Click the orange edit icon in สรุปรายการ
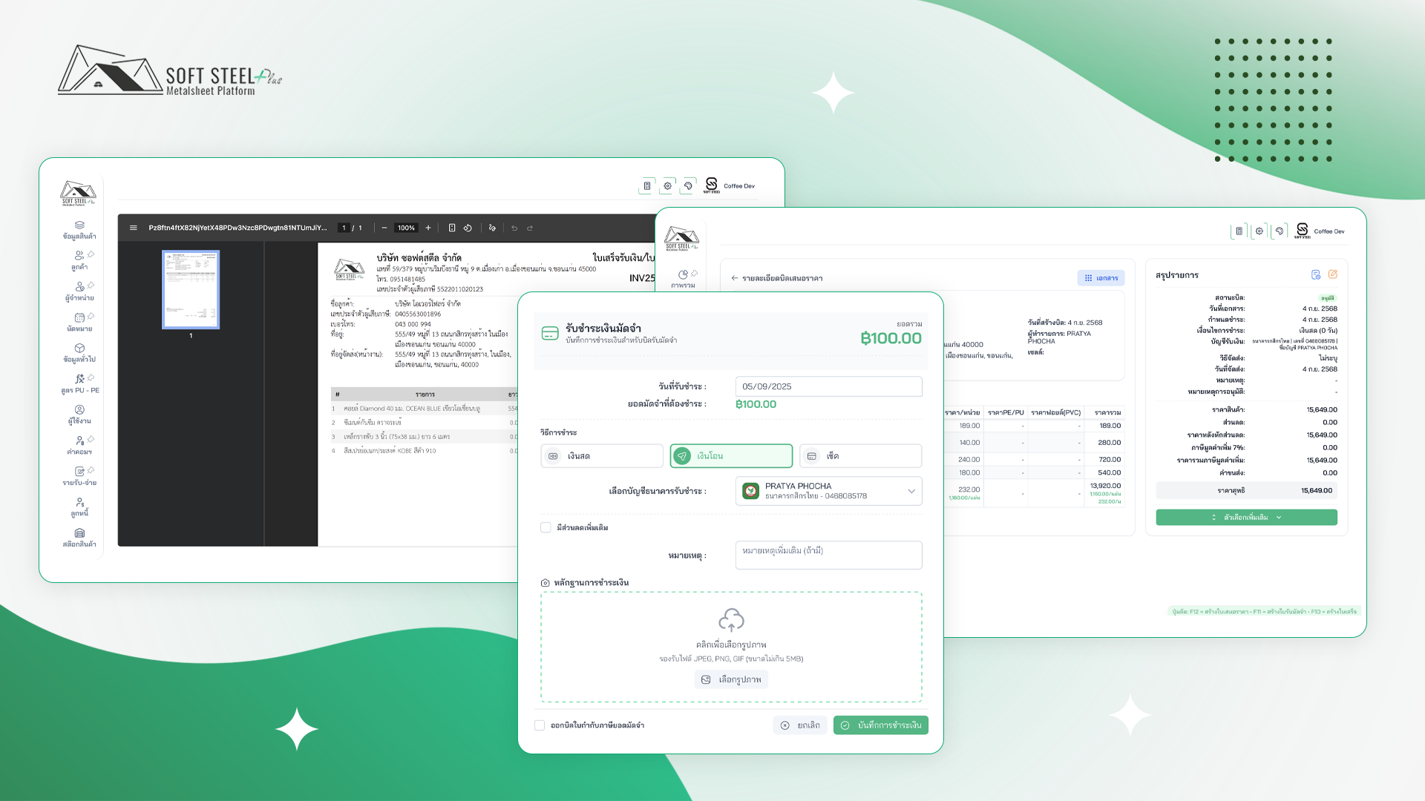 [1332, 274]
